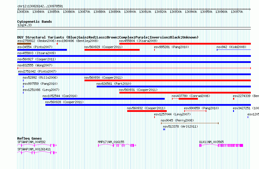Screen dimensions: 259x169
Task: Select the DGV Structural Variants track title
Action: tap(108, 37)
